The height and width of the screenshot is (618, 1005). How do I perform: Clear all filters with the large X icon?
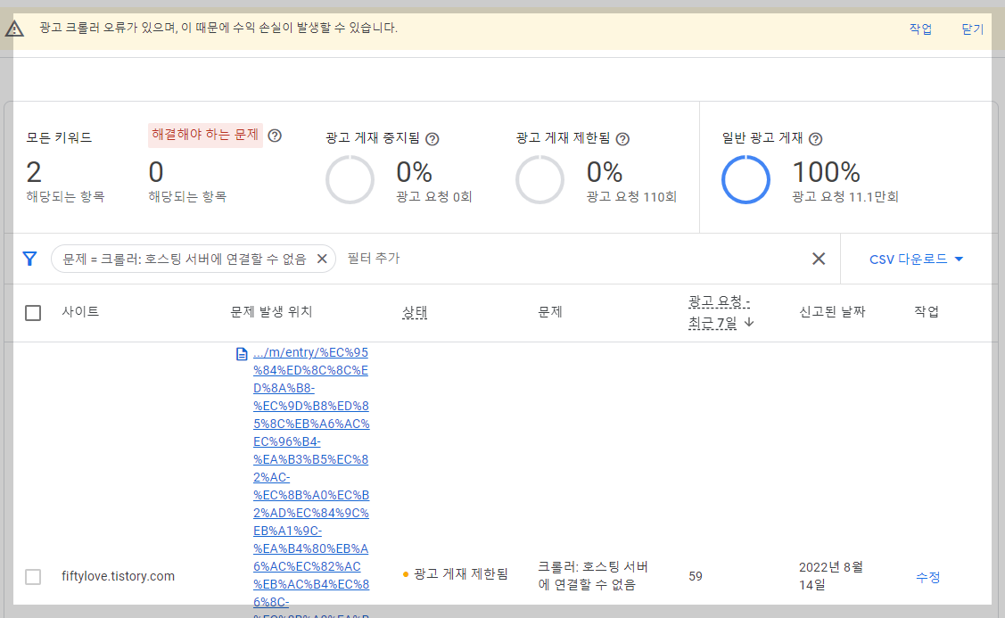(819, 258)
